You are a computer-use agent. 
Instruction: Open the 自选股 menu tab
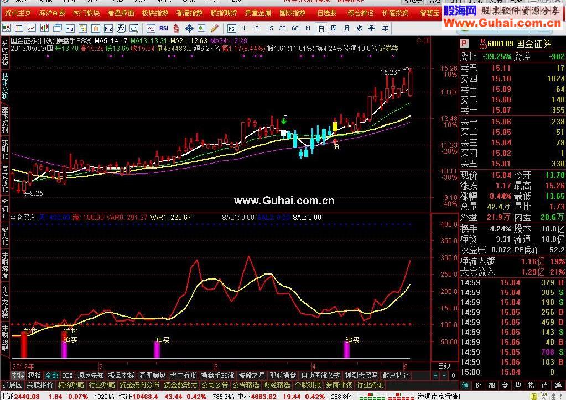pos(326,13)
